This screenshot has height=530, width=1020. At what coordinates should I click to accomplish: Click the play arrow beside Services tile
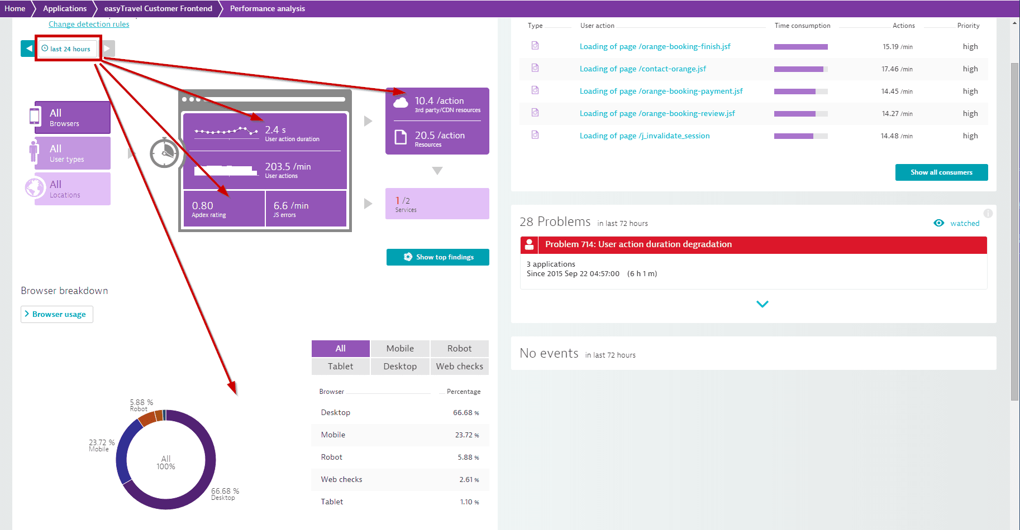[x=368, y=204]
